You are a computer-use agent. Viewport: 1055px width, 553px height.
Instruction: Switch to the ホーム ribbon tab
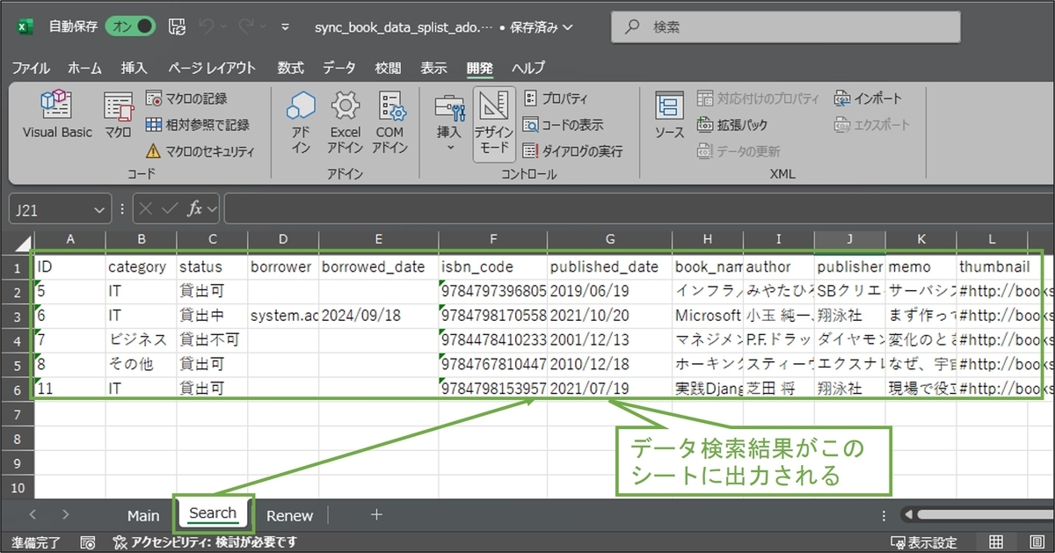(84, 68)
